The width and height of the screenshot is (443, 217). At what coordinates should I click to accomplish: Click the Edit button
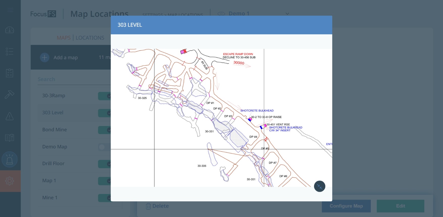point(400,206)
